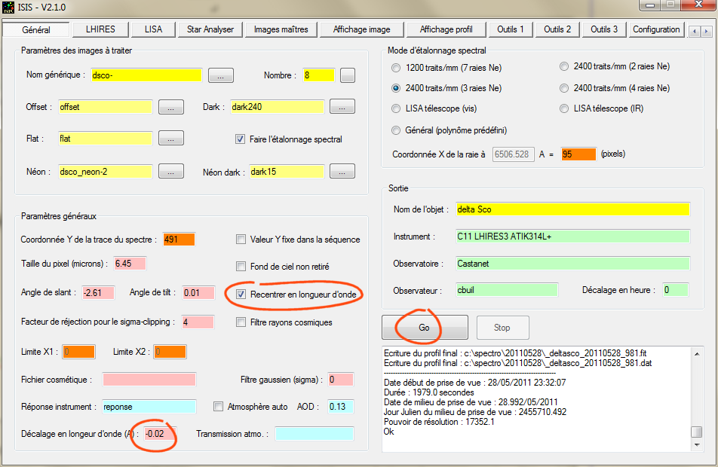Choose the LISA télescope (IR) option
Image resolution: width=718 pixels, height=467 pixels.
click(x=564, y=109)
